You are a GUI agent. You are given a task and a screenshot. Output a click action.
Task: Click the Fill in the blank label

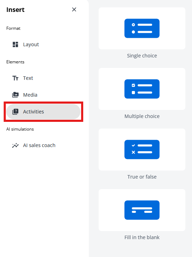pyautogui.click(x=142, y=237)
